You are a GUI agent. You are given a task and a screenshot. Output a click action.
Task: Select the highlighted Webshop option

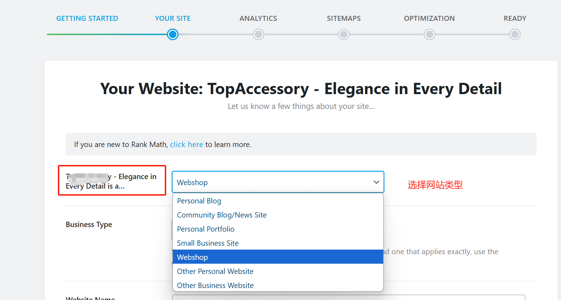tap(193, 257)
